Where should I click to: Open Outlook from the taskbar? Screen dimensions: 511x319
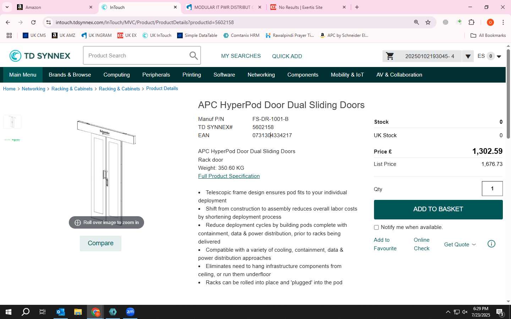click(x=61, y=312)
